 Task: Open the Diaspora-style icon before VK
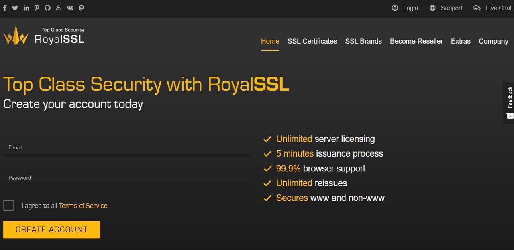[x=59, y=8]
